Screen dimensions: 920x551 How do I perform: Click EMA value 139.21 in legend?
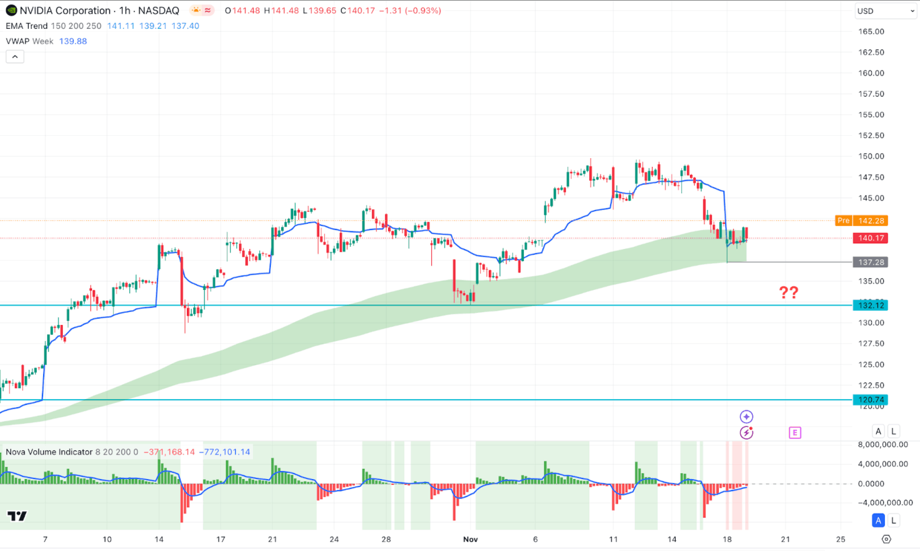[x=153, y=26]
